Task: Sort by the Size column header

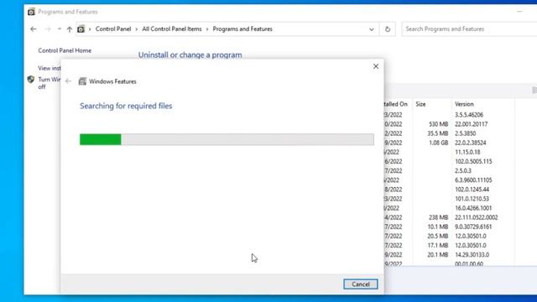Action: [x=420, y=104]
